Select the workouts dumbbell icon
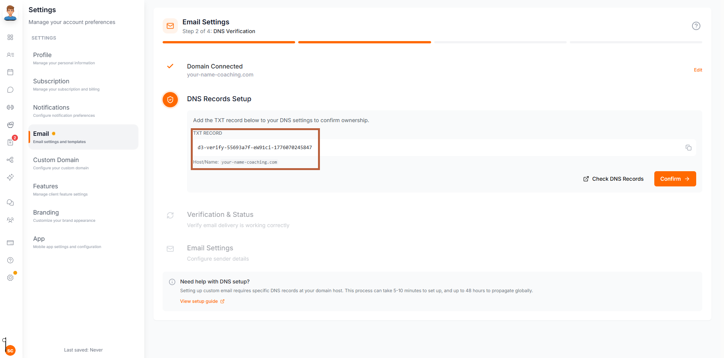The height and width of the screenshot is (358, 724). (10, 107)
